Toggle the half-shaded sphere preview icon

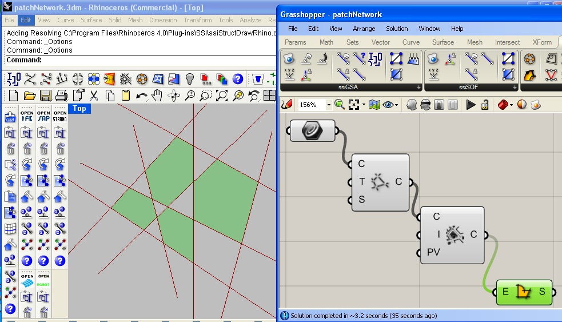(522, 105)
